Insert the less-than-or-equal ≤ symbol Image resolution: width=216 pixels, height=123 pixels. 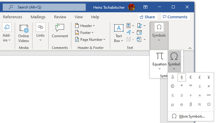(x=172, y=95)
